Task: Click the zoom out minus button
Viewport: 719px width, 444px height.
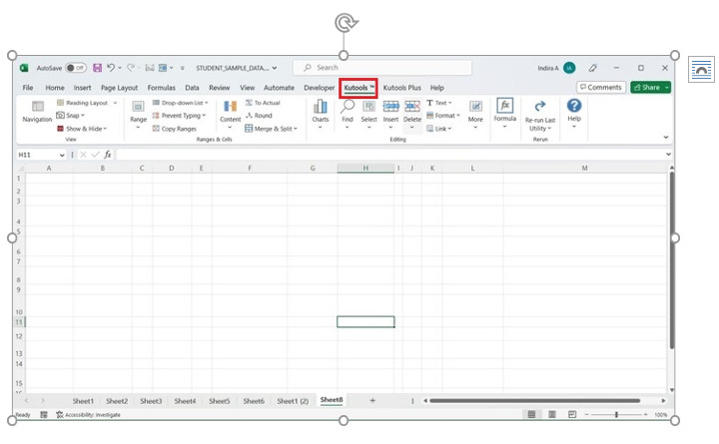Action: coord(586,415)
